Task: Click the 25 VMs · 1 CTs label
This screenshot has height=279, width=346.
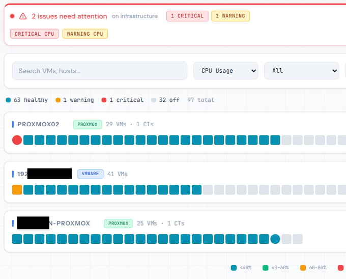Action: tap(160, 224)
